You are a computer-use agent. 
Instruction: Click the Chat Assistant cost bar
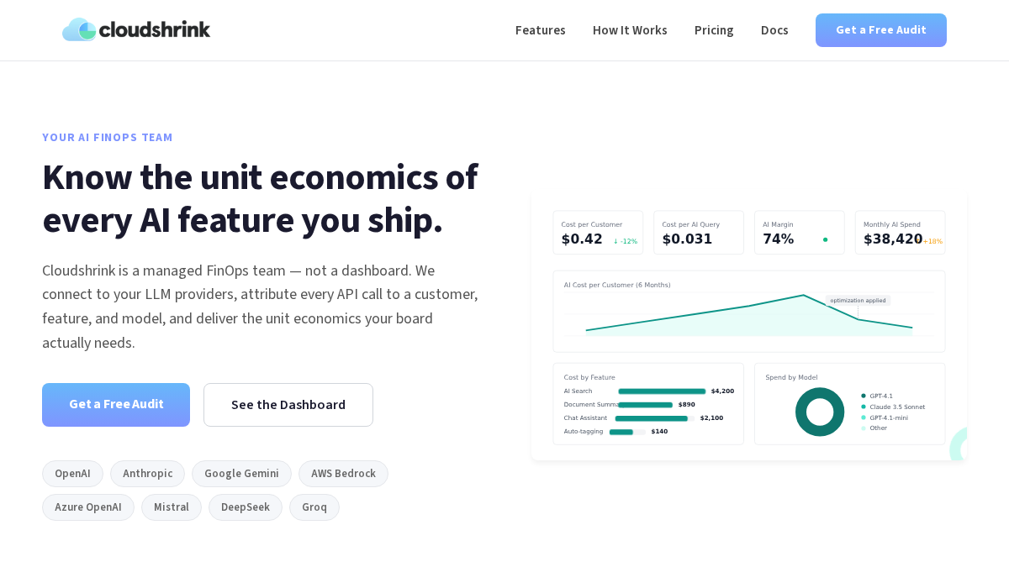[651, 418]
